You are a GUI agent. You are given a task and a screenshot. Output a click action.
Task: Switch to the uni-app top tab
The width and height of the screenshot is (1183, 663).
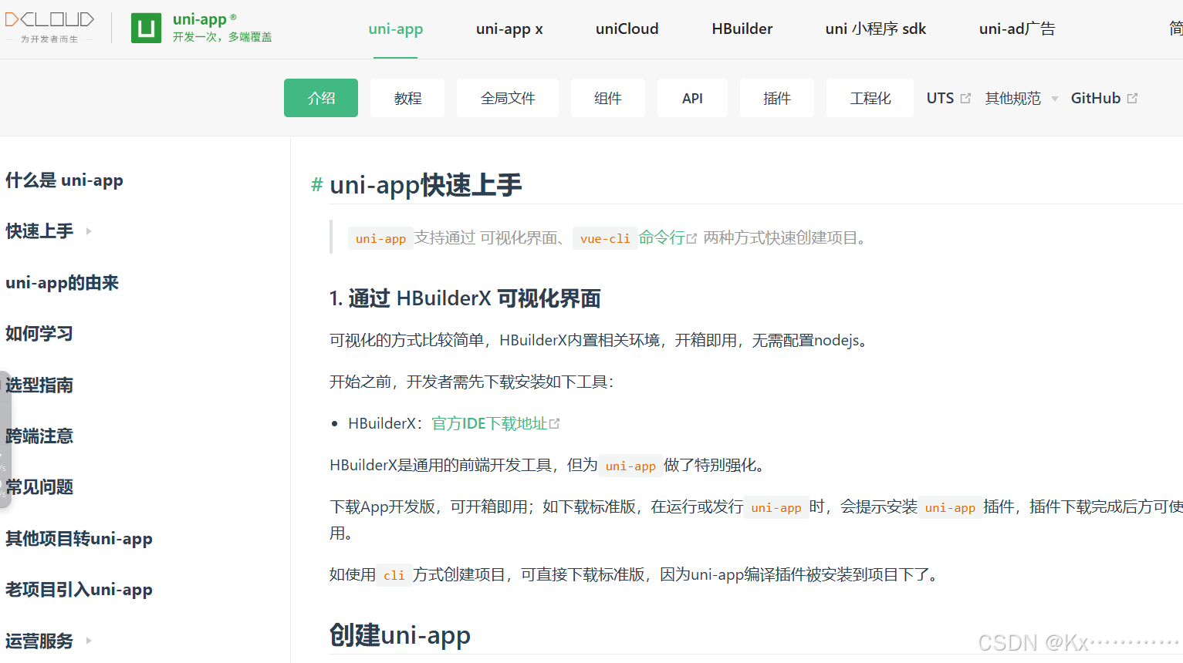point(395,29)
